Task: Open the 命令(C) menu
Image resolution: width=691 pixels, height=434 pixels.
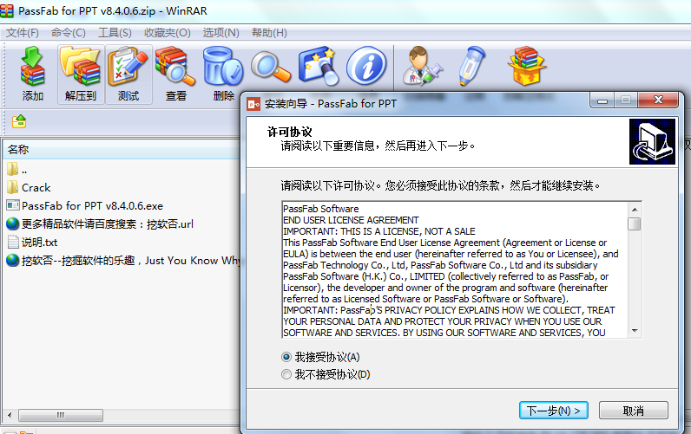Action: point(68,33)
